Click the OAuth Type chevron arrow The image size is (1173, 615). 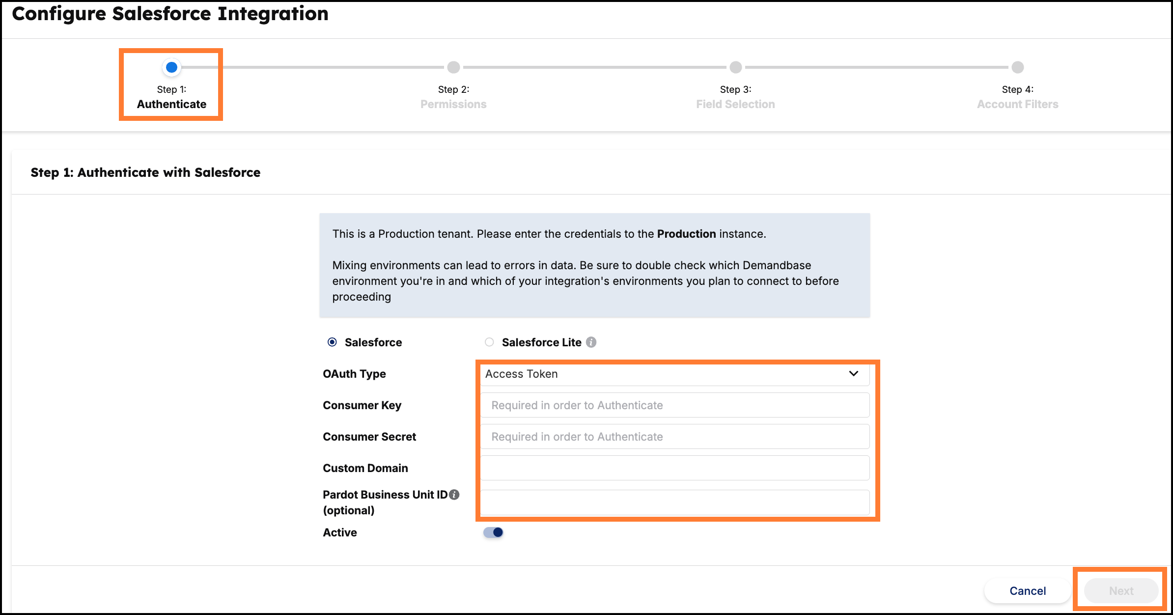pyautogui.click(x=854, y=374)
